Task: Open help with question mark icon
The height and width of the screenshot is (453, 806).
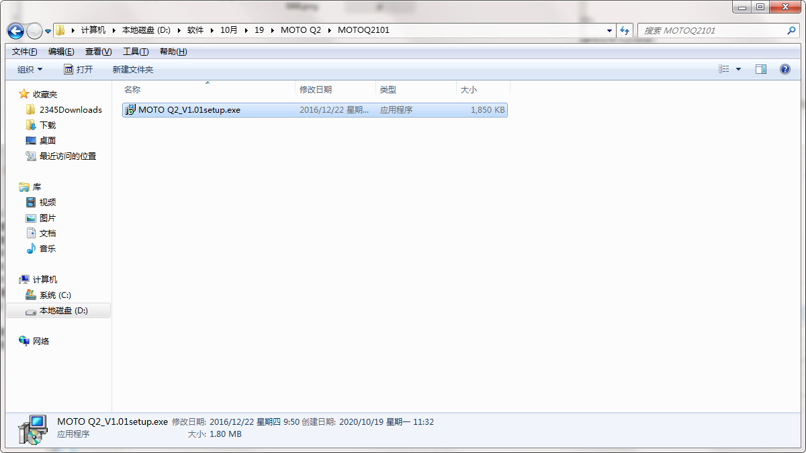Action: pos(785,69)
